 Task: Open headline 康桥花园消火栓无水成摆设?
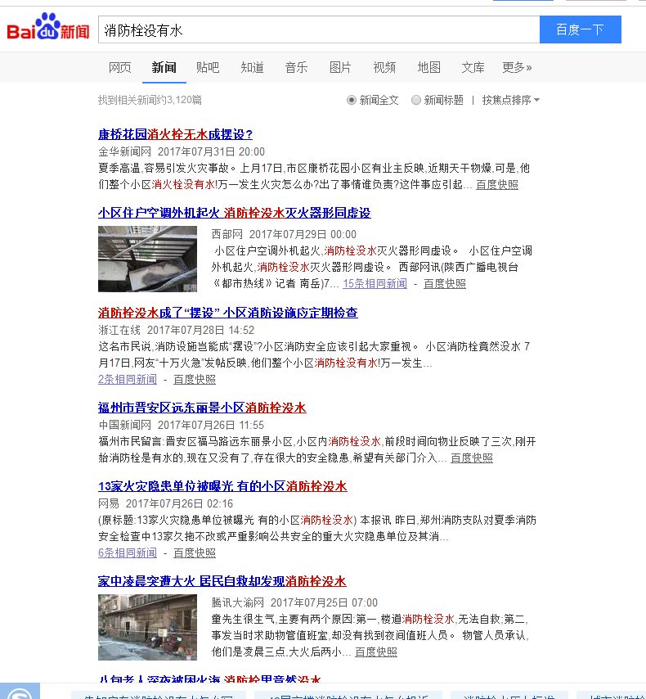176,134
